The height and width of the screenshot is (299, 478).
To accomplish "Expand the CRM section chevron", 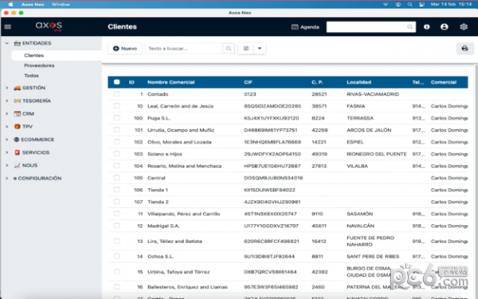I will (6, 114).
